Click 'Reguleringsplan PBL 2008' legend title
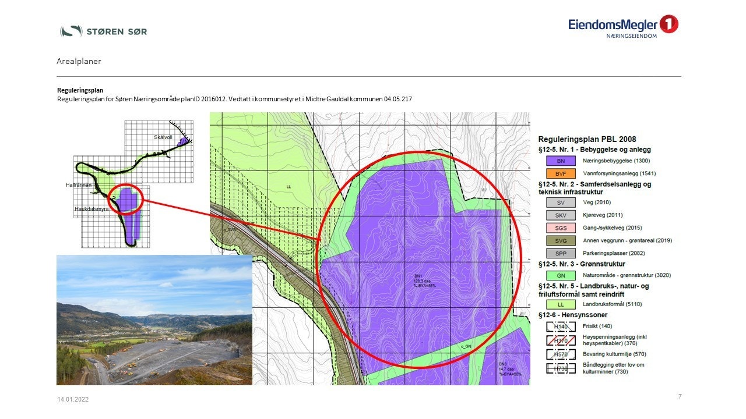 coord(587,139)
